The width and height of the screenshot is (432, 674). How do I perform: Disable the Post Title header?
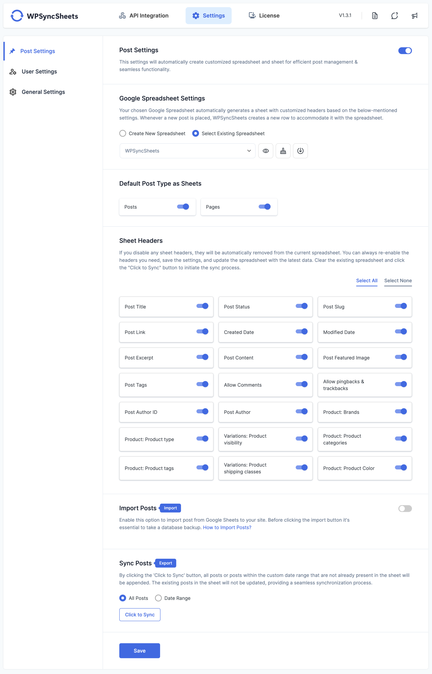tap(202, 306)
